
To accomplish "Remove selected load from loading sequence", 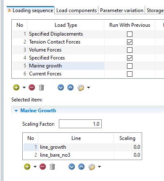I will (32, 88).
